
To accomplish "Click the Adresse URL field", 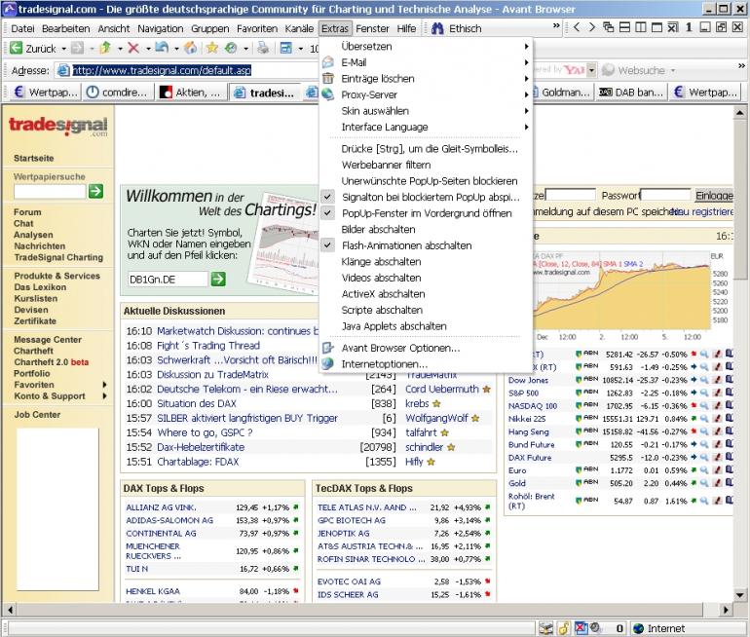I will [187, 70].
